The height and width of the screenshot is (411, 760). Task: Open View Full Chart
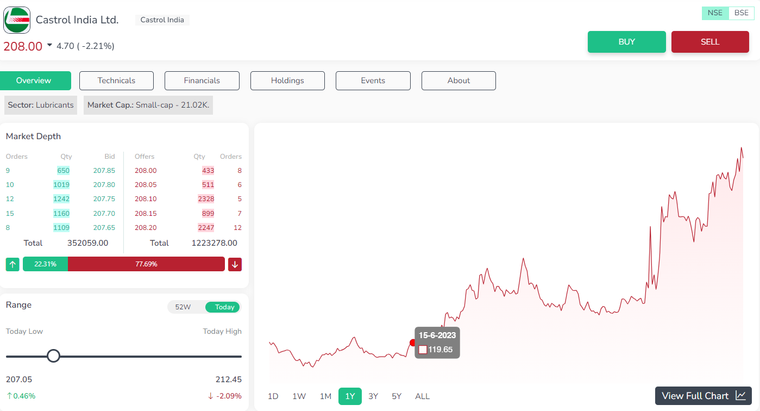point(704,396)
